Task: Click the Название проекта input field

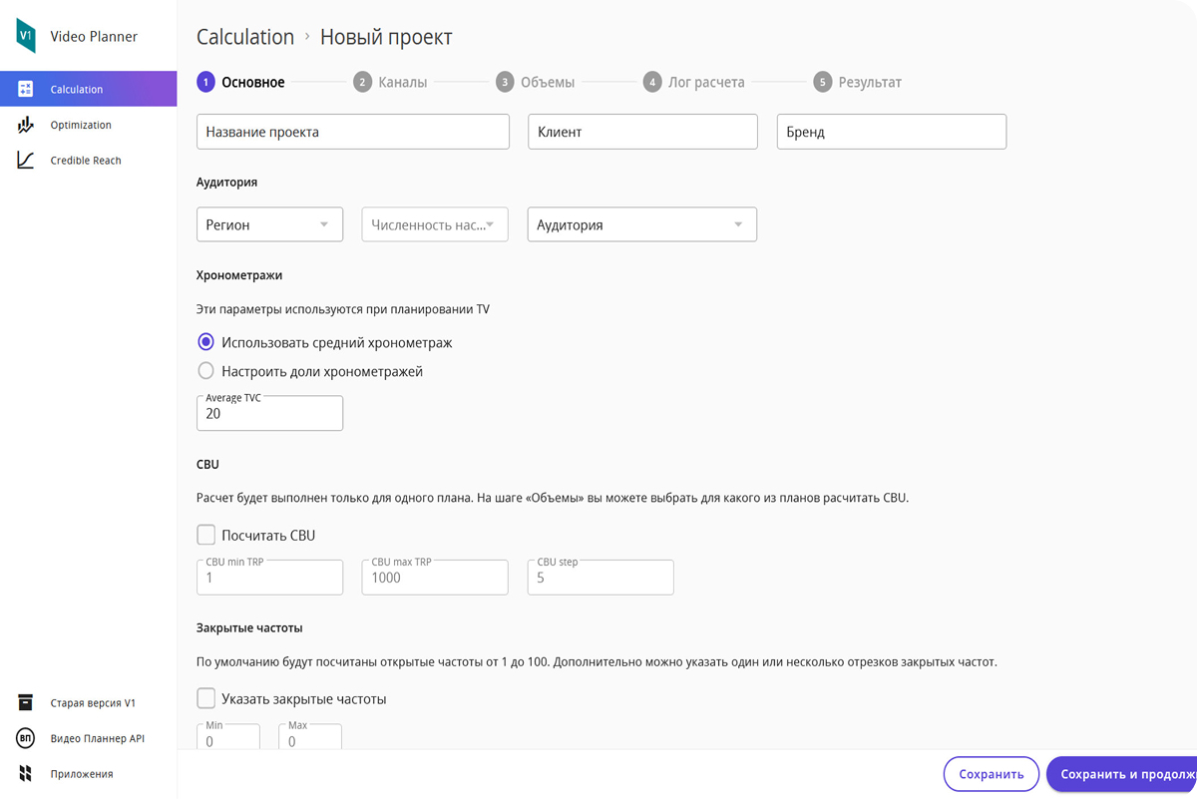Action: tap(353, 132)
